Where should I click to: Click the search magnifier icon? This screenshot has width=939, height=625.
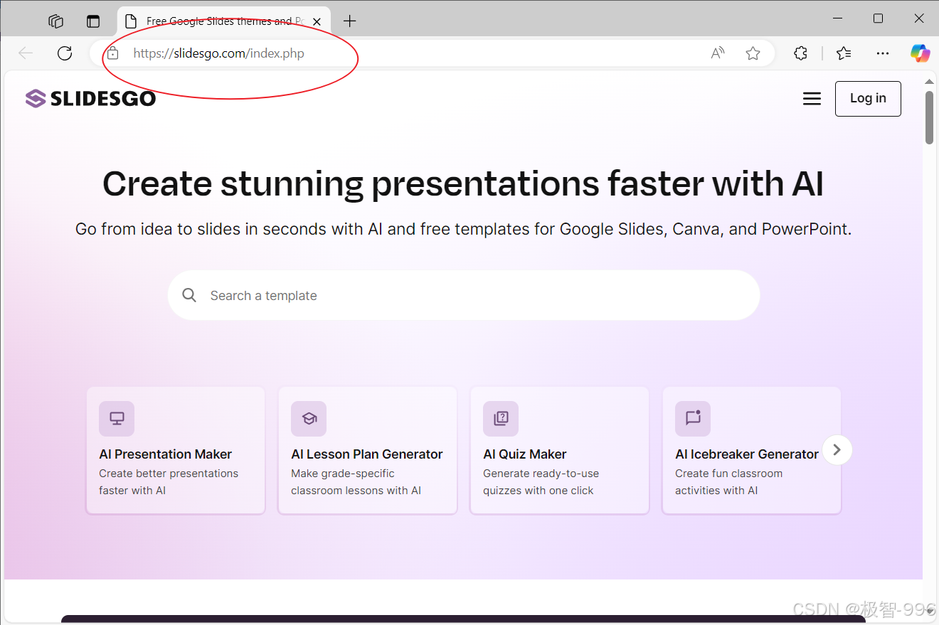pos(189,295)
